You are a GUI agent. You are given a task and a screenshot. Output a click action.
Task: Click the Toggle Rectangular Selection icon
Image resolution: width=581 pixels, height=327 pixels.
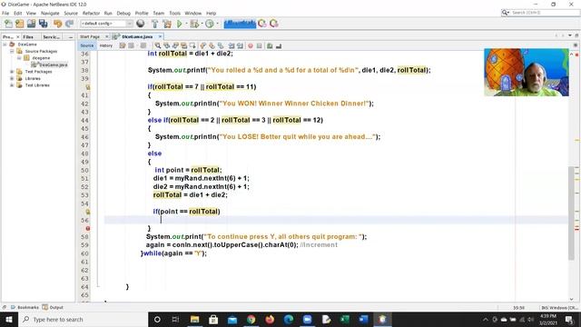coord(192,45)
